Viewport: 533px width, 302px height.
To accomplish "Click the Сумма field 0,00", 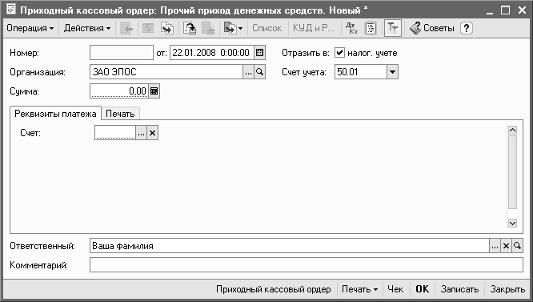I will click(119, 91).
